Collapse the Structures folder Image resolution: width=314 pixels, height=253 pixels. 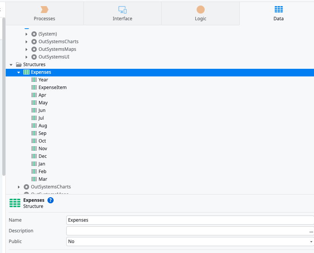pyautogui.click(x=11, y=65)
